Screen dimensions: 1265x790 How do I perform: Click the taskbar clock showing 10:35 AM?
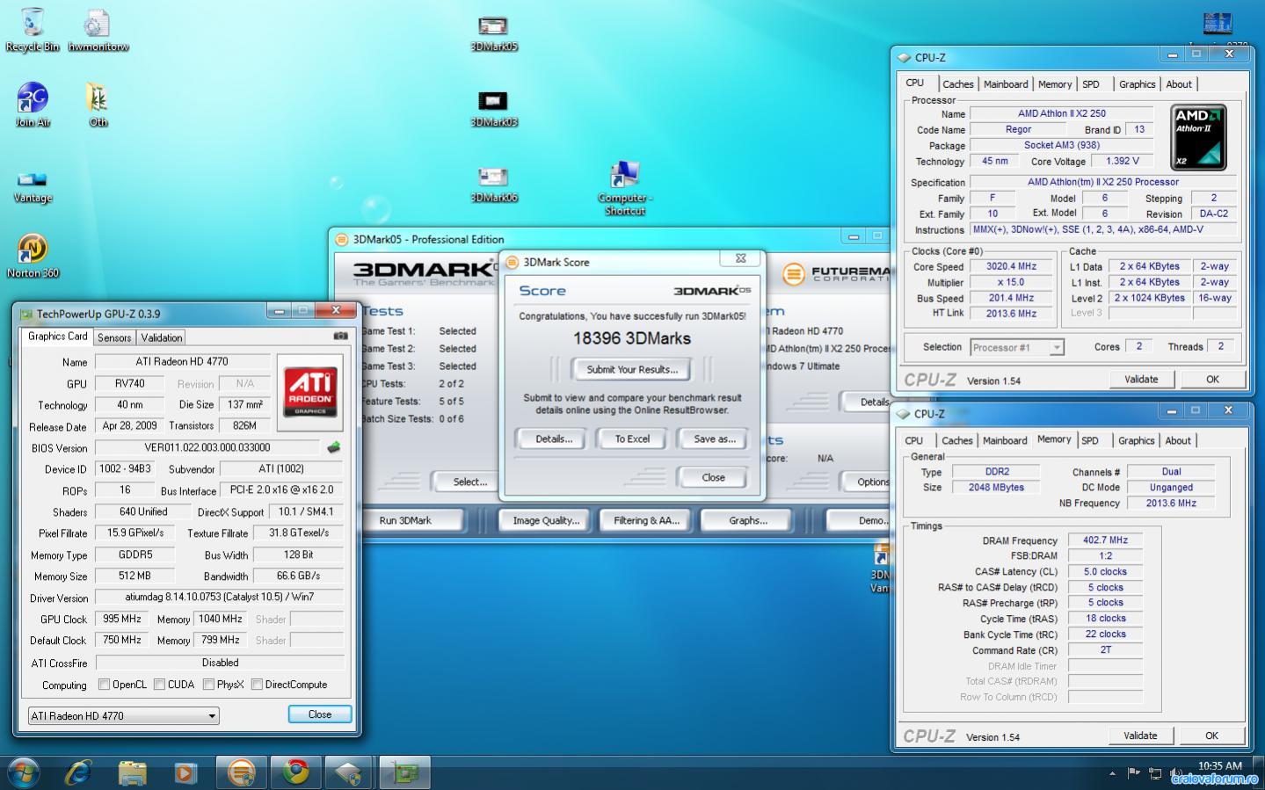click(x=1219, y=767)
